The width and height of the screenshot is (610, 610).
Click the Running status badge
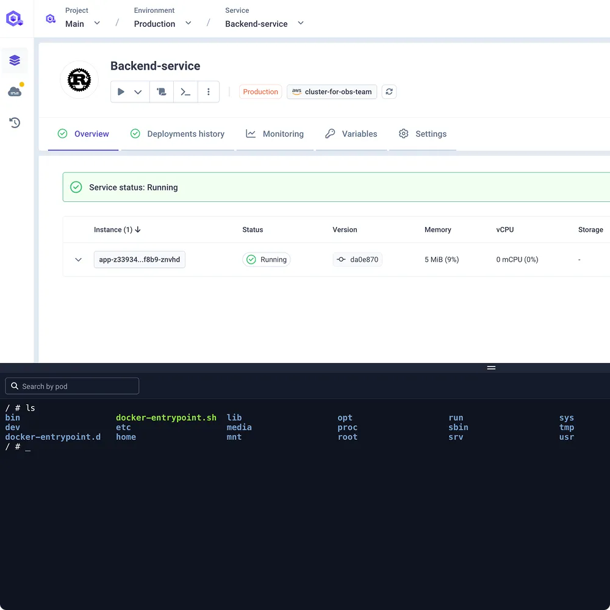[x=267, y=259]
